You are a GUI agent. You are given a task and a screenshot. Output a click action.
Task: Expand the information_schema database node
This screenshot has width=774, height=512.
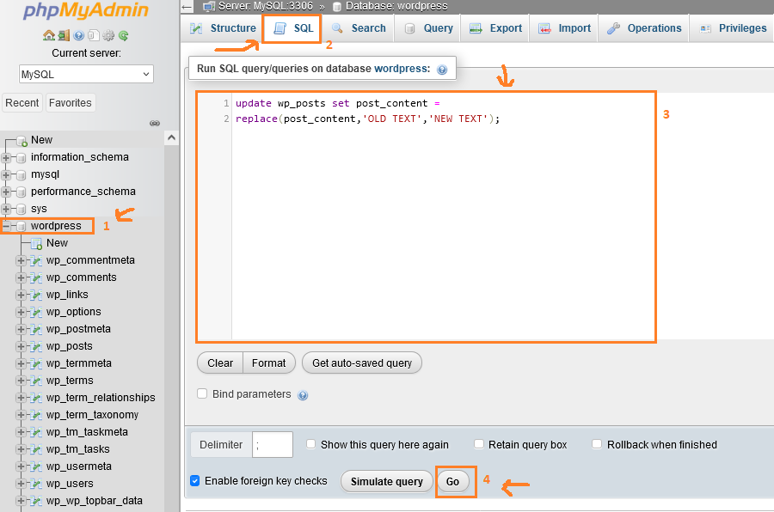coord(6,157)
